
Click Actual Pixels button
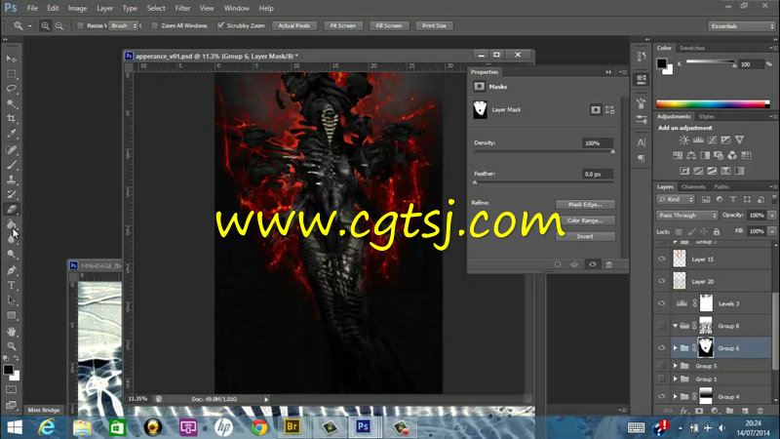[294, 26]
